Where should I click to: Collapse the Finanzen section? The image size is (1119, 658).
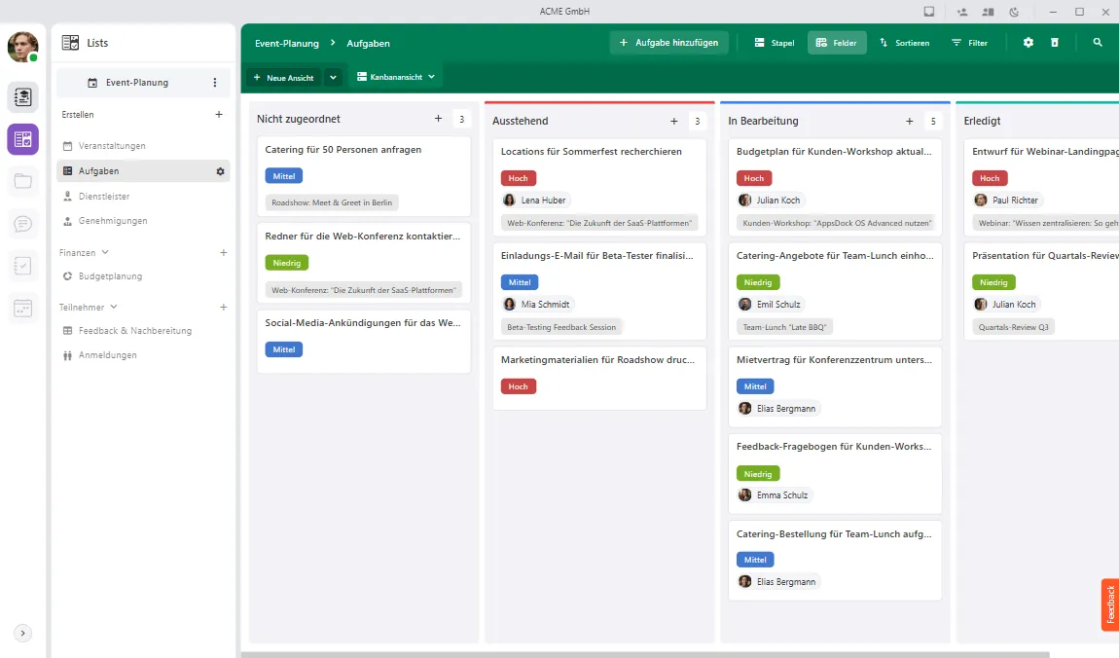click(x=105, y=253)
